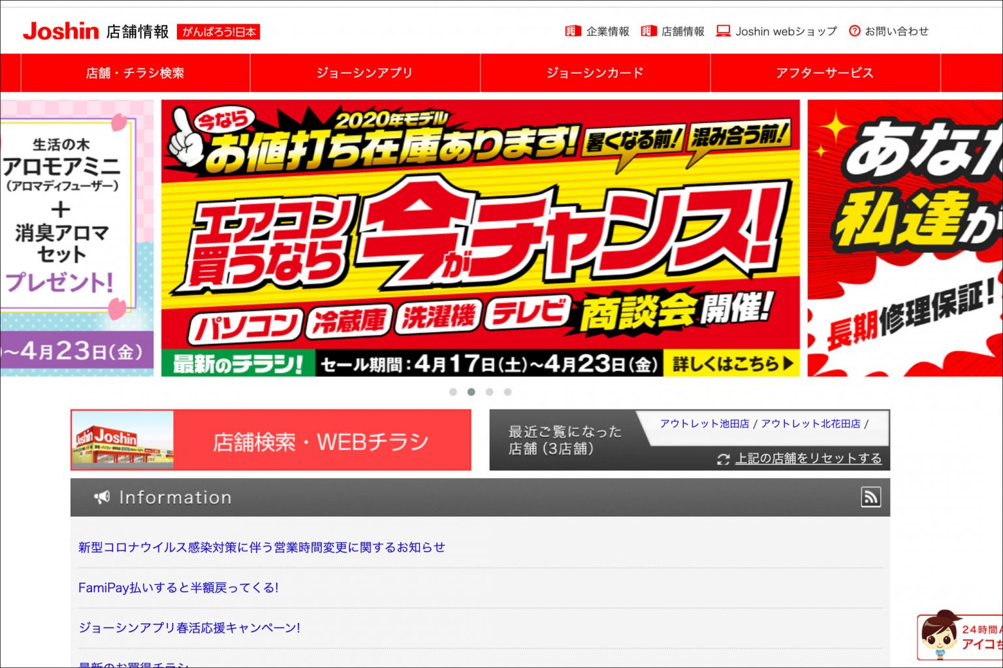1003x668 pixels.
Task: Open the アウトレット池田店 store link
Action: click(x=704, y=423)
